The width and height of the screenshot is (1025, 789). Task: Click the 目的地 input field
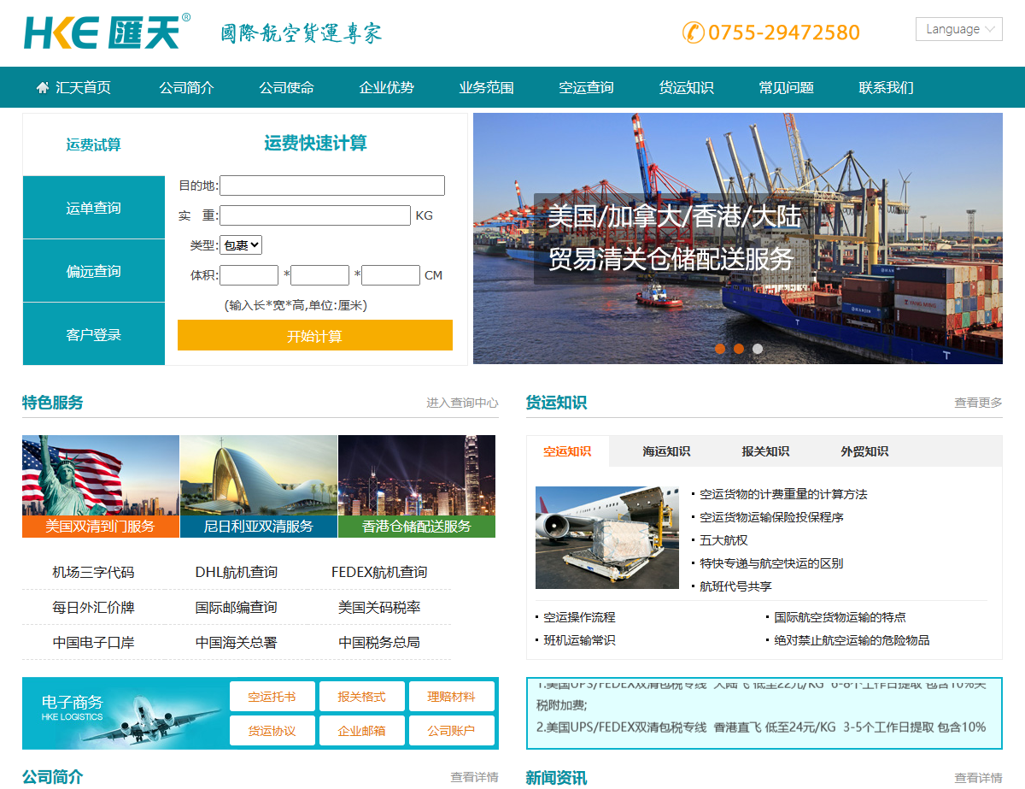(332, 185)
